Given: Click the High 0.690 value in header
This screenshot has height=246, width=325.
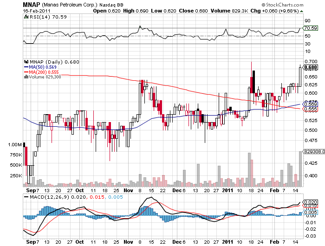Looking at the screenshot, I should pyautogui.click(x=136, y=11).
